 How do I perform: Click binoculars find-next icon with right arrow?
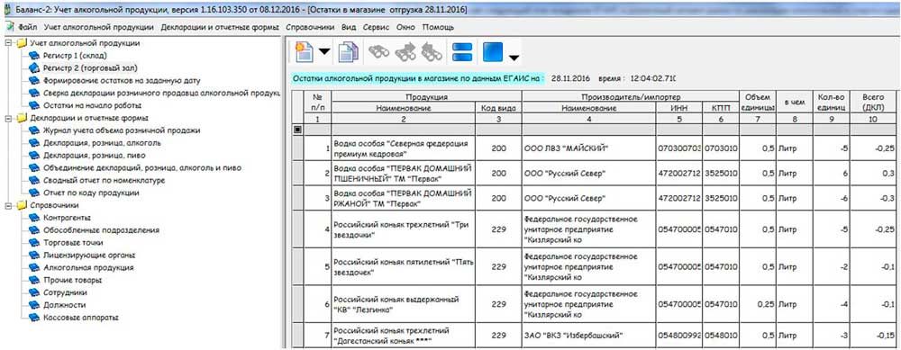click(x=406, y=52)
